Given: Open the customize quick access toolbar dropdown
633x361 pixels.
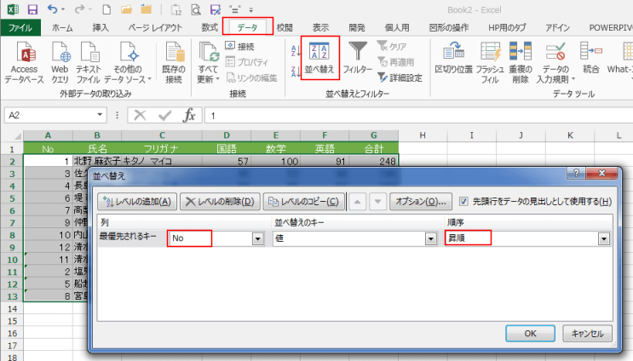Looking at the screenshot, I should click(251, 9).
